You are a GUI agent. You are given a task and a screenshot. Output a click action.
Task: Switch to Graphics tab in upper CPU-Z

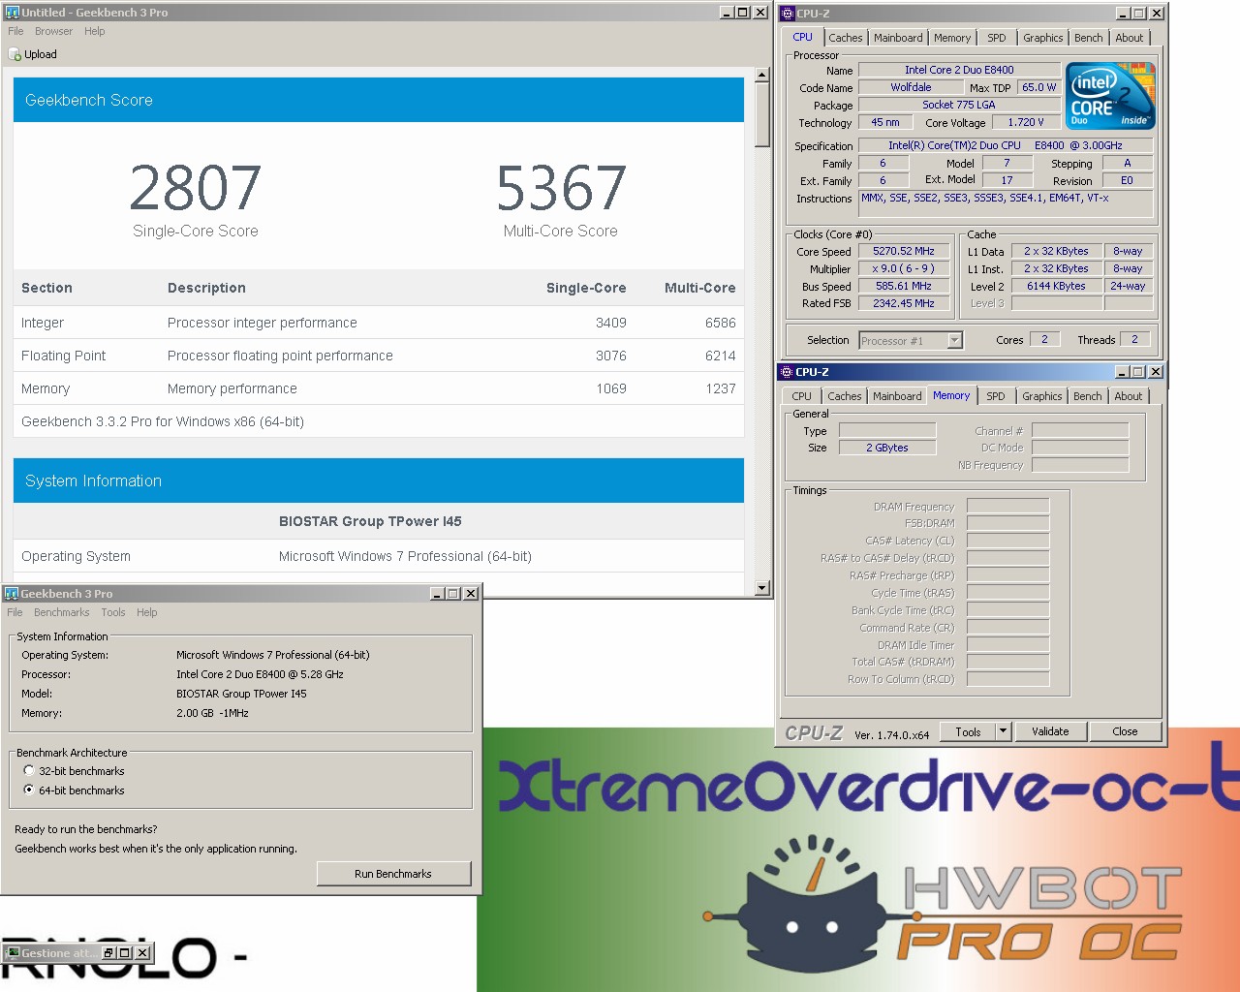tap(1042, 38)
